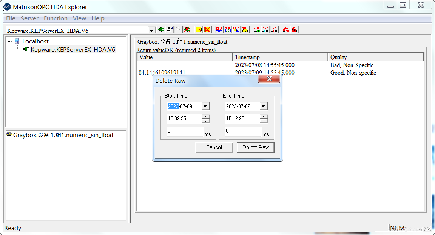
Task: Open the End Time date dropdown
Action: tap(264, 106)
